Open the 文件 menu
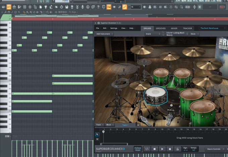228x157 pixels. tap(178, 1)
